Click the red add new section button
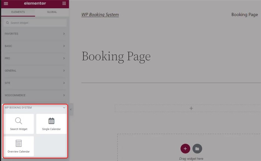The height and width of the screenshot is (161, 261). click(x=185, y=149)
